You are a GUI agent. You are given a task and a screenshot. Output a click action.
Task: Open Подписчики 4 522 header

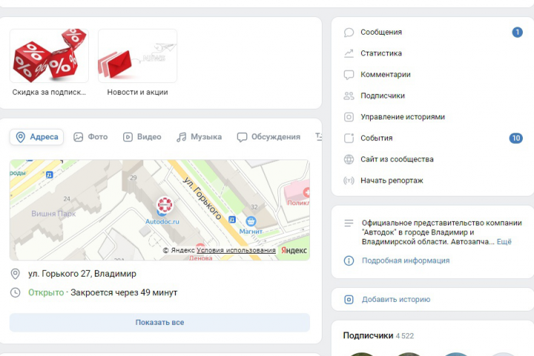click(x=378, y=335)
